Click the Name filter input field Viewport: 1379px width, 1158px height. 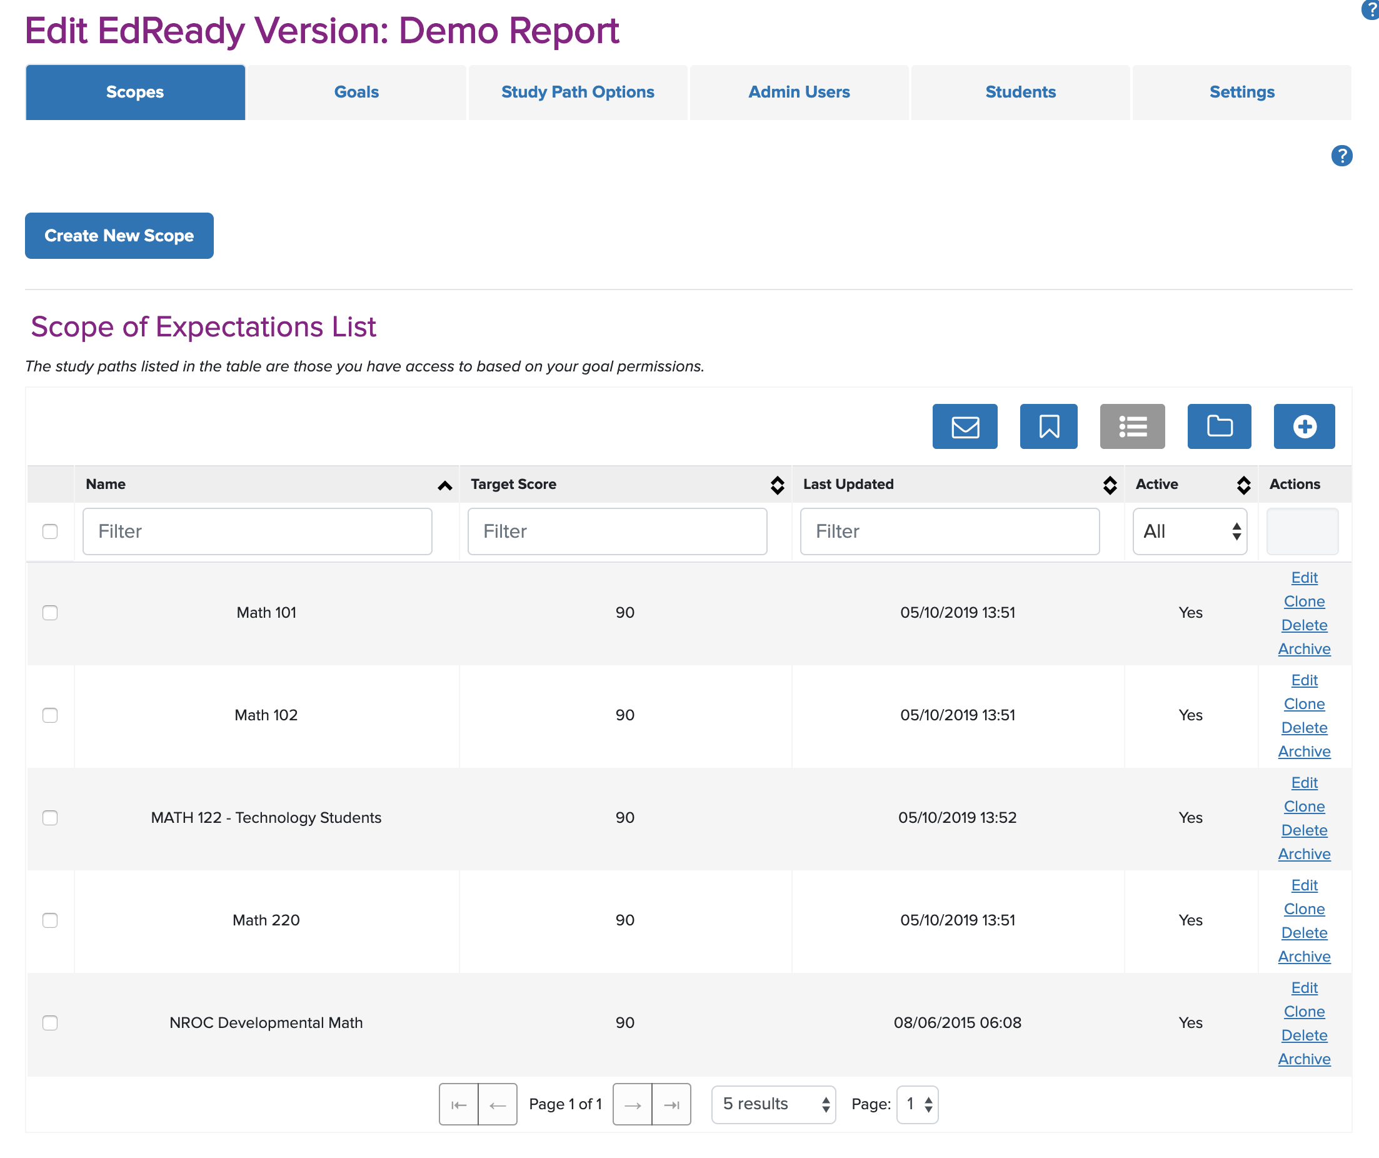(258, 531)
